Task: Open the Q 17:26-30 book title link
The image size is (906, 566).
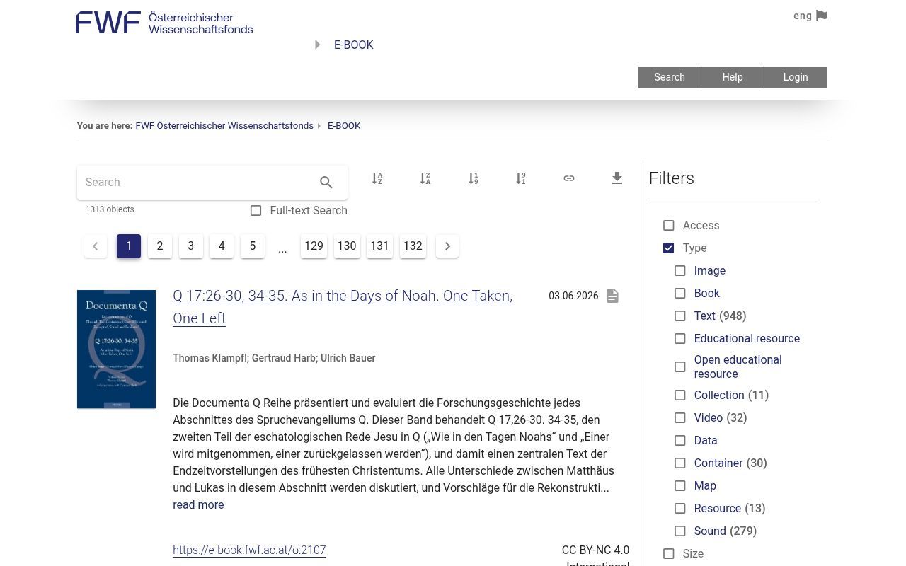Action: 343,307
